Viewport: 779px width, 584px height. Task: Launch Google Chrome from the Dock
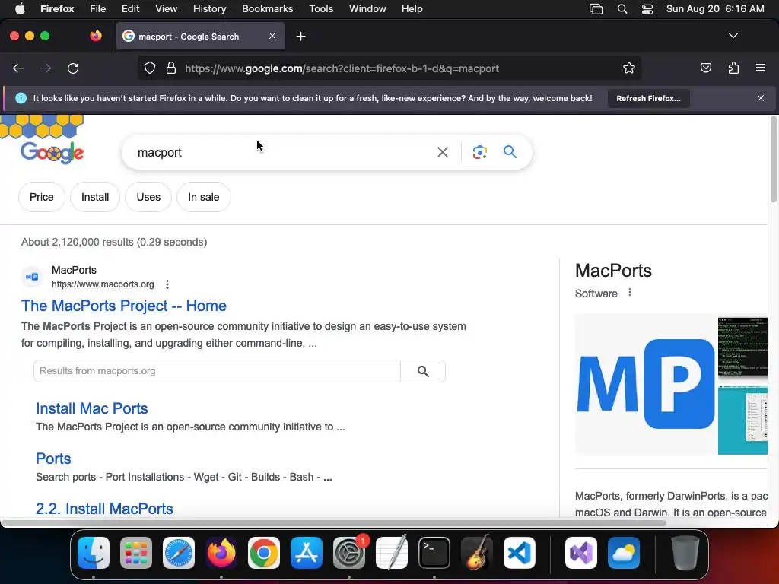click(x=264, y=553)
